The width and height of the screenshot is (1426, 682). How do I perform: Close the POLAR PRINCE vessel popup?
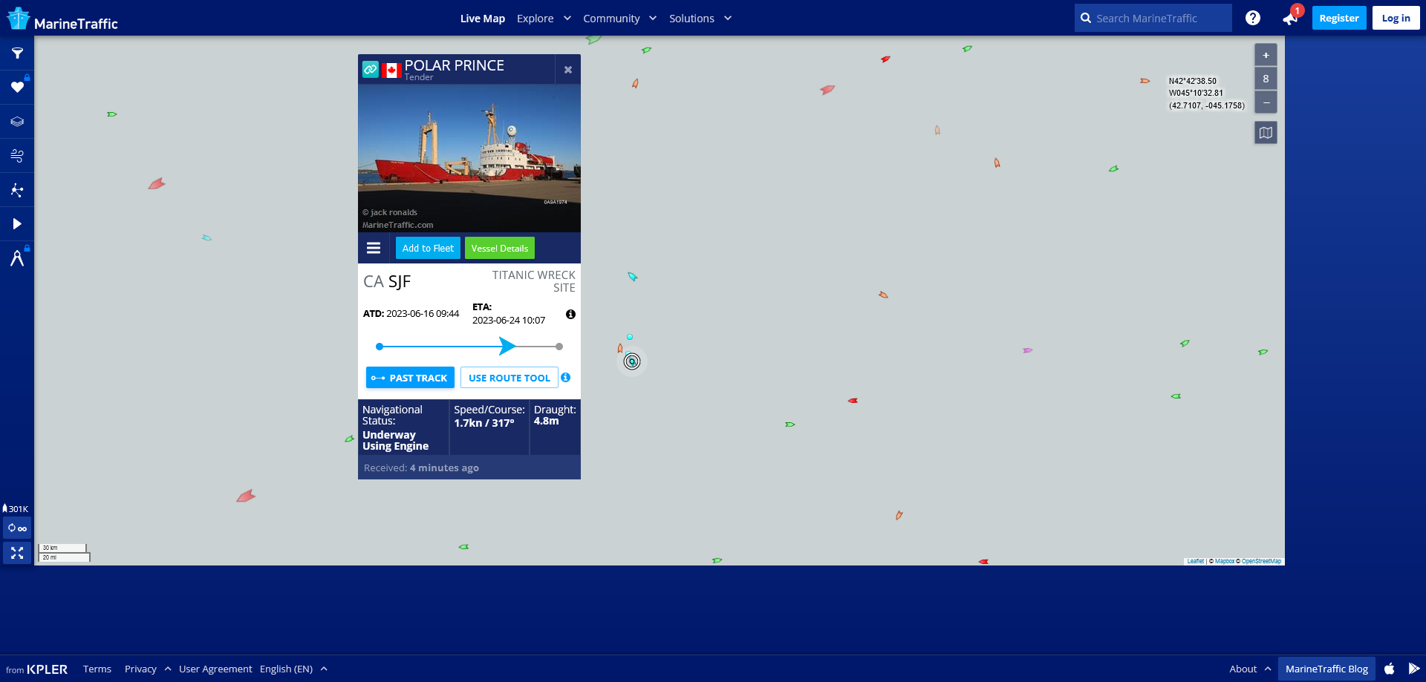pyautogui.click(x=568, y=70)
